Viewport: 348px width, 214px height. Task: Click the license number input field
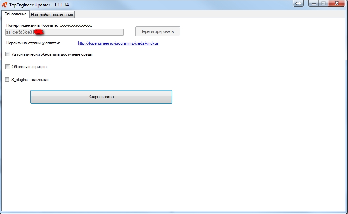(65, 32)
